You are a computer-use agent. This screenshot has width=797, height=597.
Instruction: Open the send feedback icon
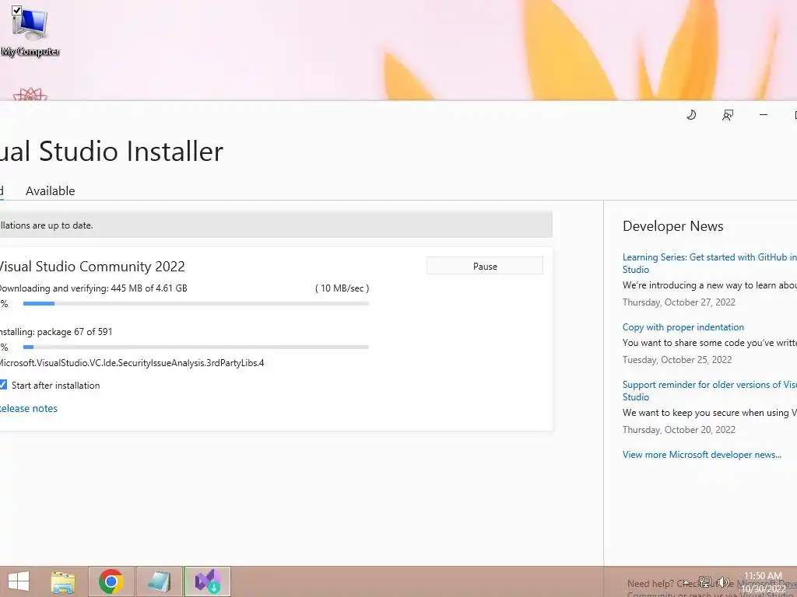point(728,115)
